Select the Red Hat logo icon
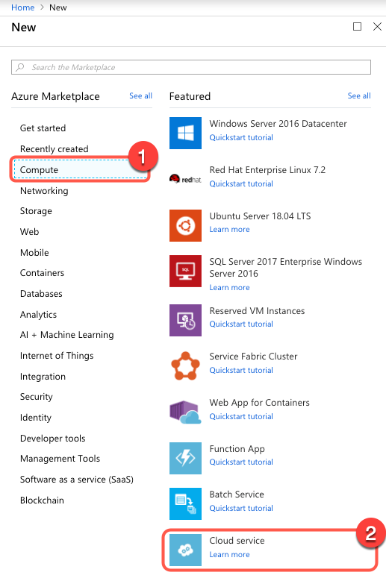The width and height of the screenshot is (386, 587). tap(185, 179)
